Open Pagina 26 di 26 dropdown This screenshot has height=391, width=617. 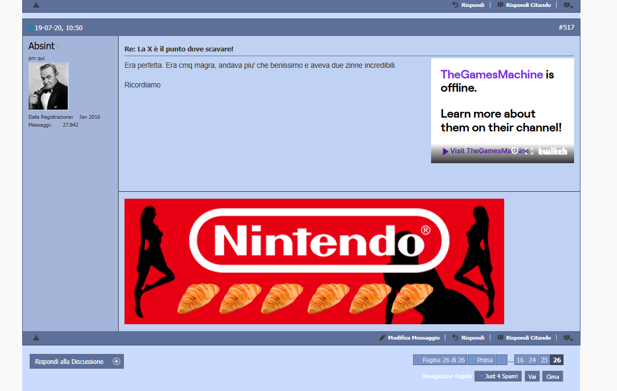(x=440, y=360)
